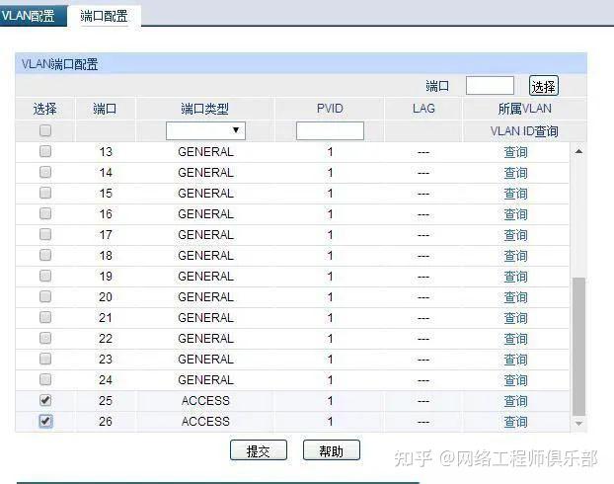Screen dimensions: 614x484
Task: Click 查询 link for port 20
Action: (x=515, y=297)
